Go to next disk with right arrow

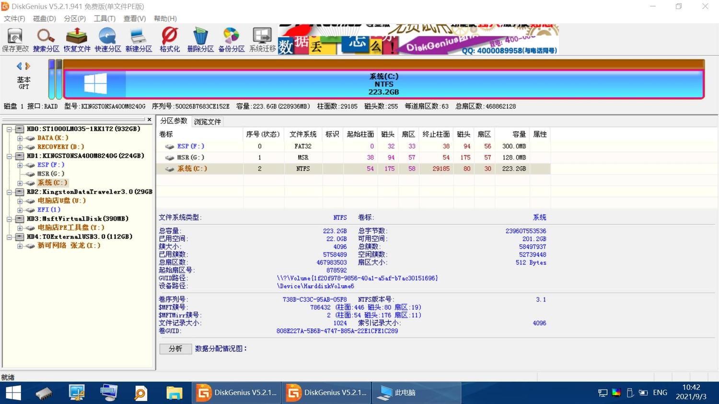(x=28, y=66)
